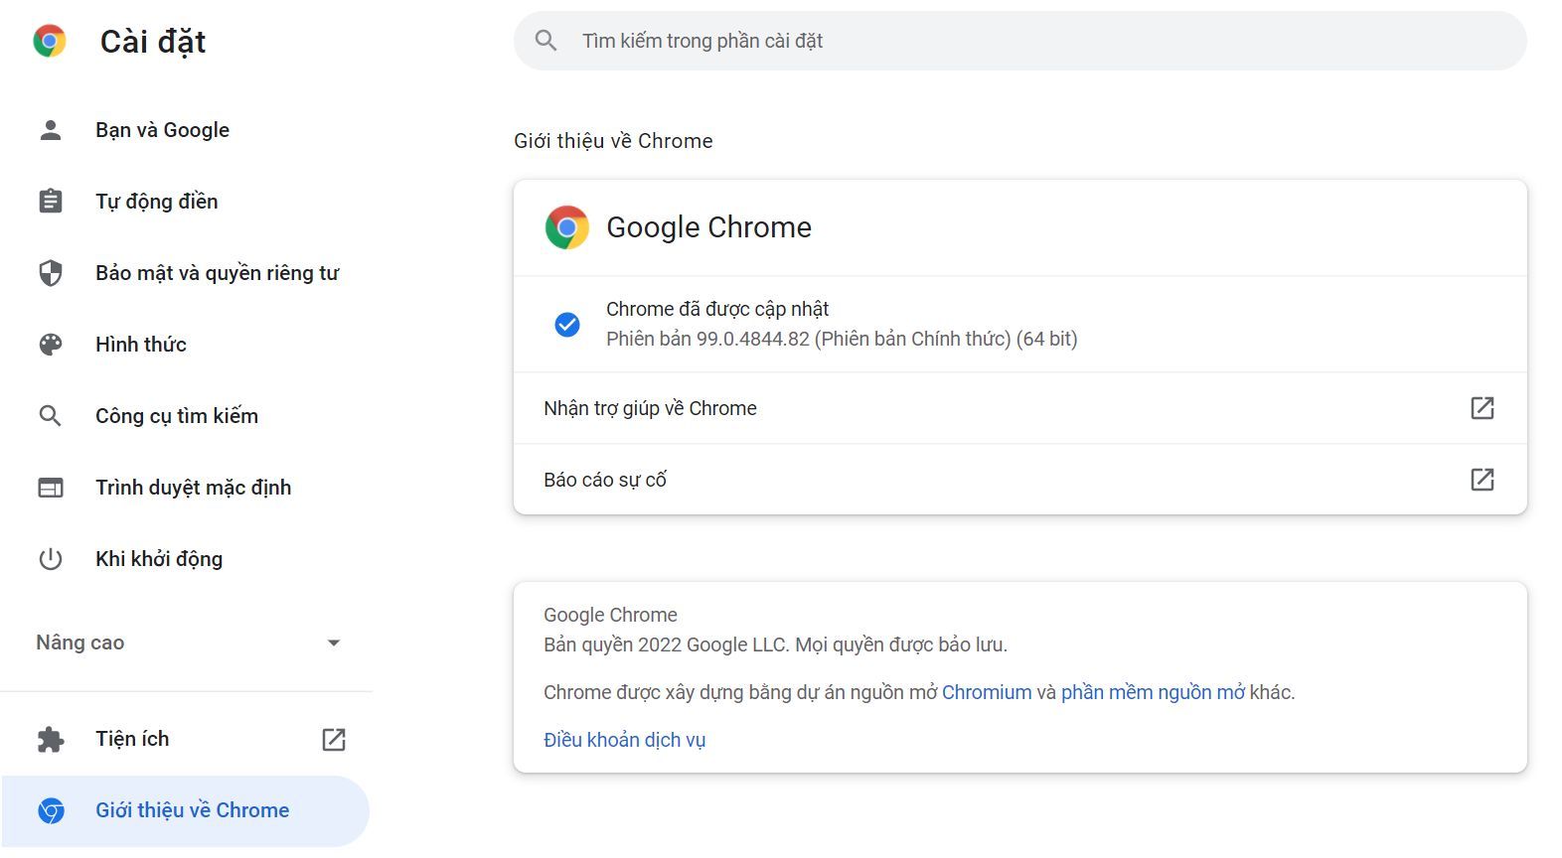Select Giới thiệu về Chrome menu item

point(186,811)
